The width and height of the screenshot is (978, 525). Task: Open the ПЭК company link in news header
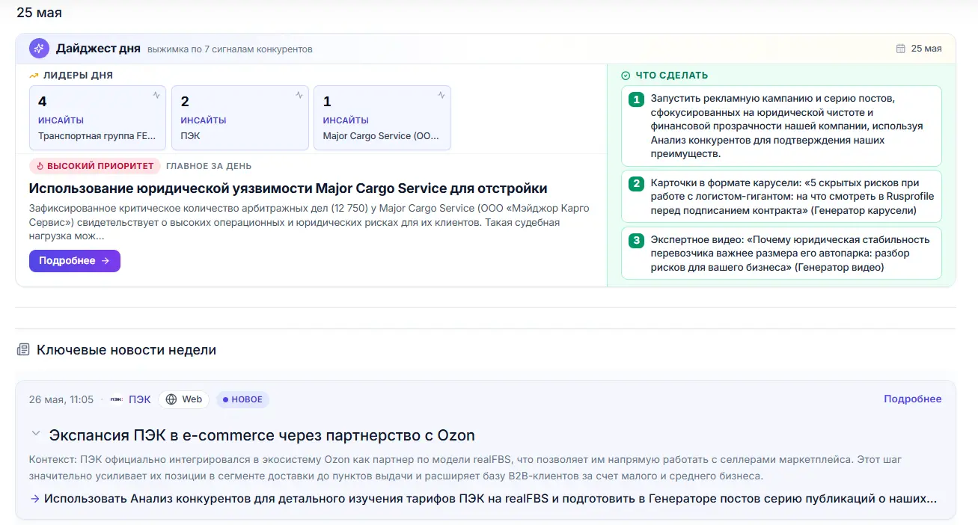(139, 399)
